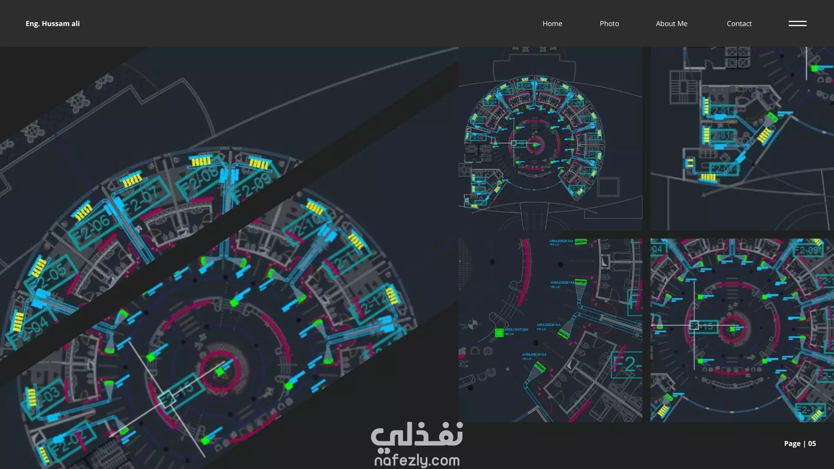Open the zoomed F2-15 center plan thumbnail
834x469 pixels.
click(742, 330)
